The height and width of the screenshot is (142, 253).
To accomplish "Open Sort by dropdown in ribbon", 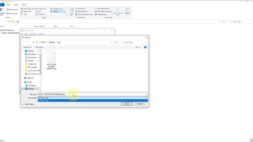I will click(72, 11).
